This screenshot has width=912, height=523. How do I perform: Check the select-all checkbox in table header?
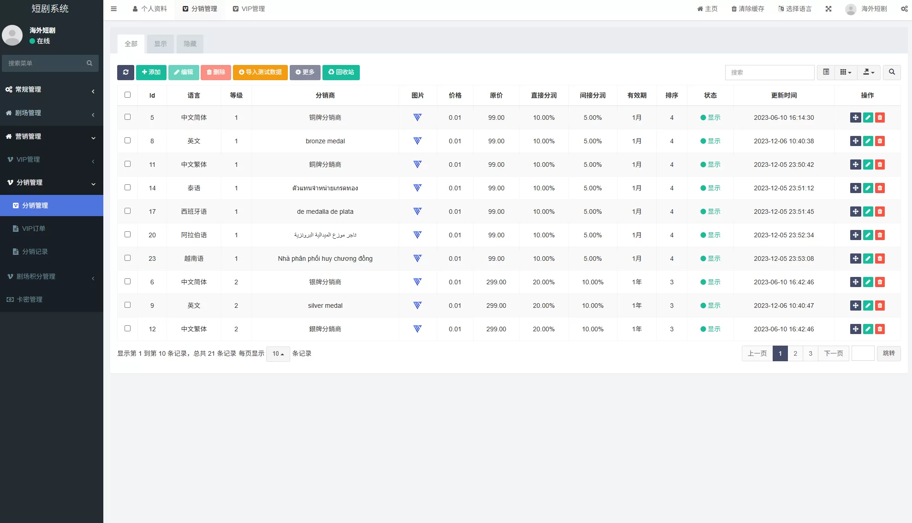[127, 95]
